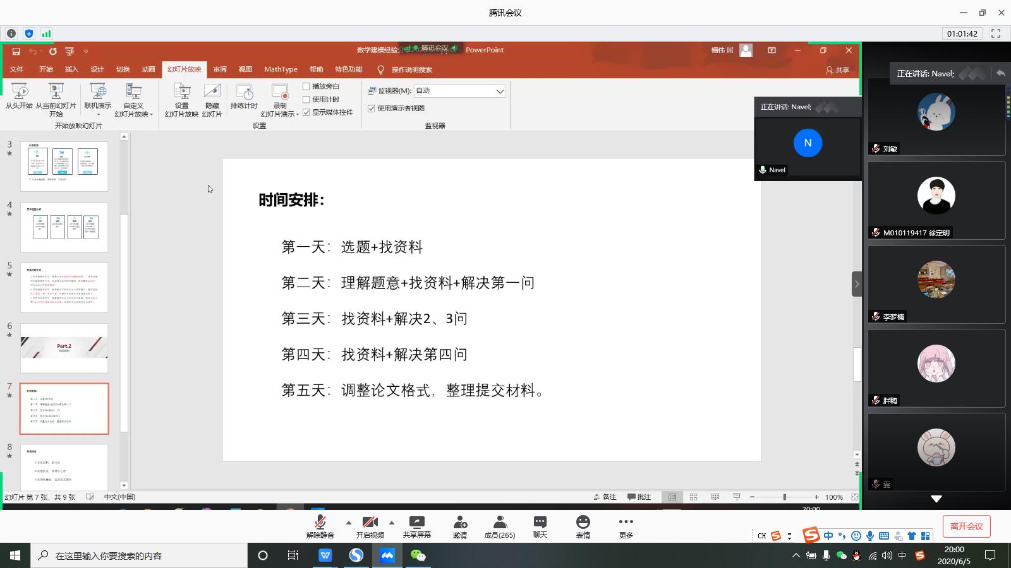Open the 表情 emoji reactions

click(x=583, y=523)
